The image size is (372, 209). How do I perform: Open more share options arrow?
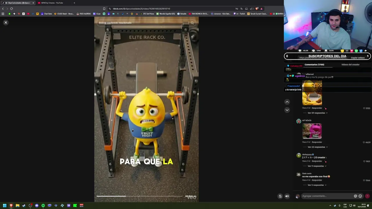pos(366,51)
